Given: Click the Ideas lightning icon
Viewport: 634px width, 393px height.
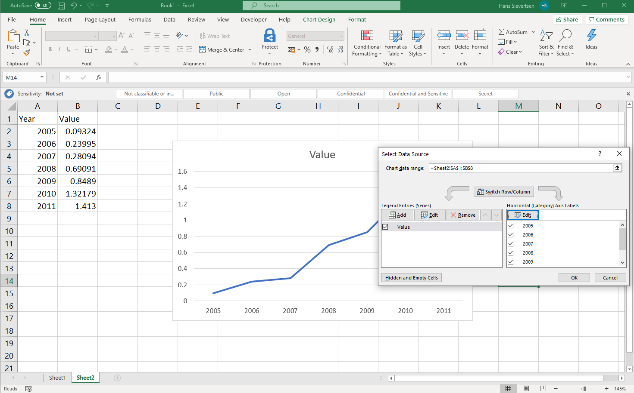Looking at the screenshot, I should click(591, 36).
